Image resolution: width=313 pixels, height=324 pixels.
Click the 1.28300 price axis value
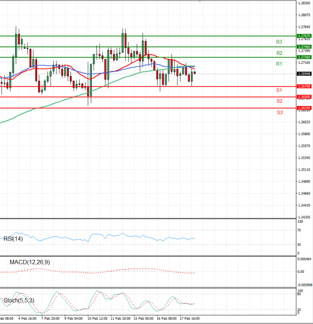[x=304, y=3]
